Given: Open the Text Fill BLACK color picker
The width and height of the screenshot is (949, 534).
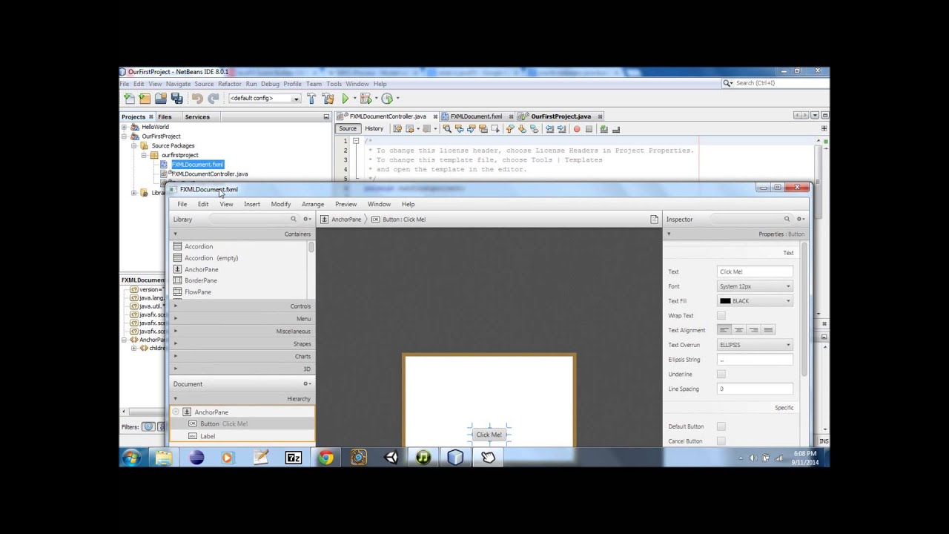Looking at the screenshot, I should coord(755,301).
